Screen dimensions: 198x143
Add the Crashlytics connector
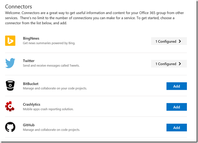click(x=177, y=107)
